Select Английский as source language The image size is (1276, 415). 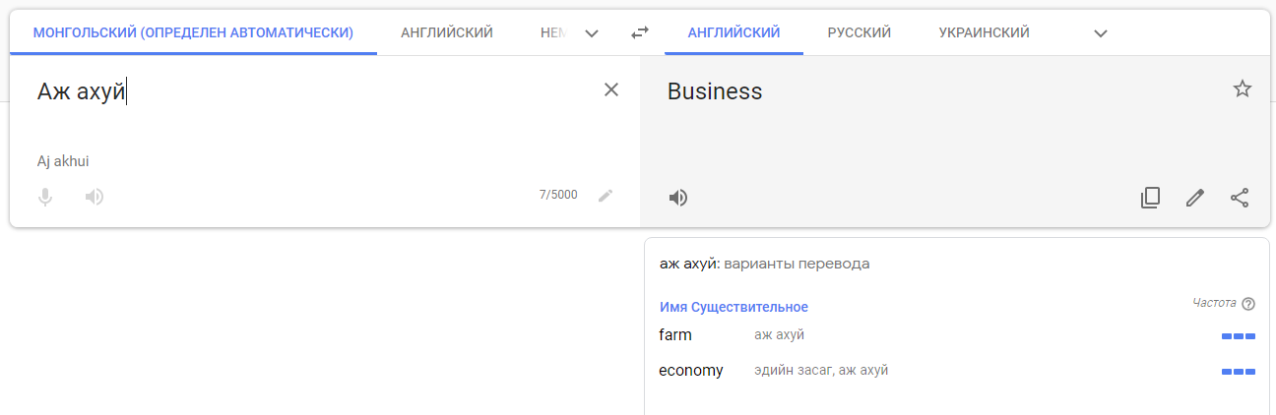(x=447, y=32)
